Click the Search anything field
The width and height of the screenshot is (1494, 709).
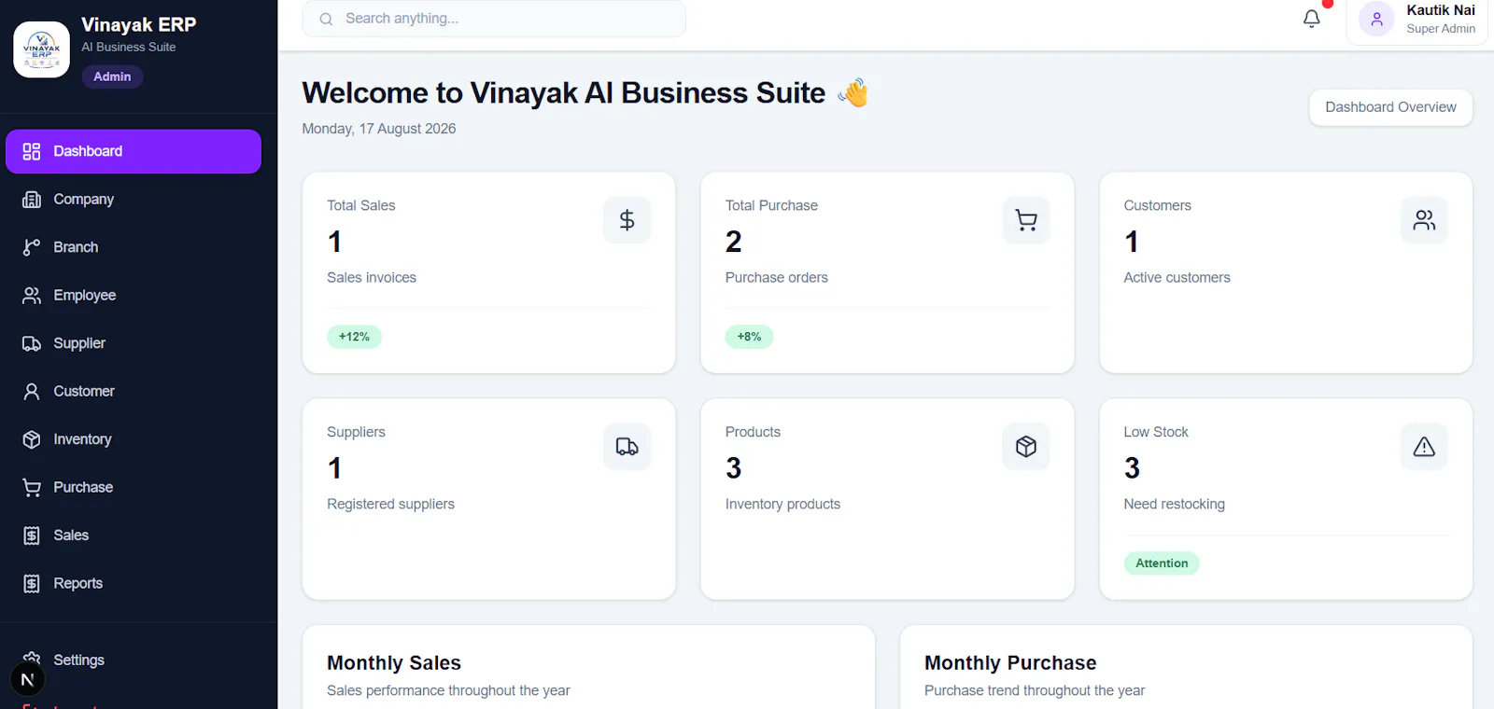pos(494,19)
